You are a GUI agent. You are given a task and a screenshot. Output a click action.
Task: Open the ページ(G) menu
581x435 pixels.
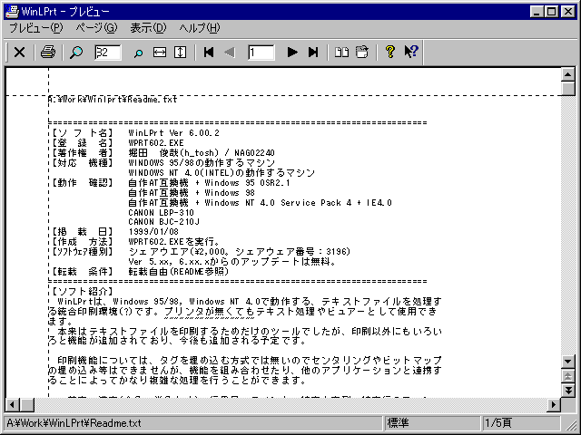96,28
